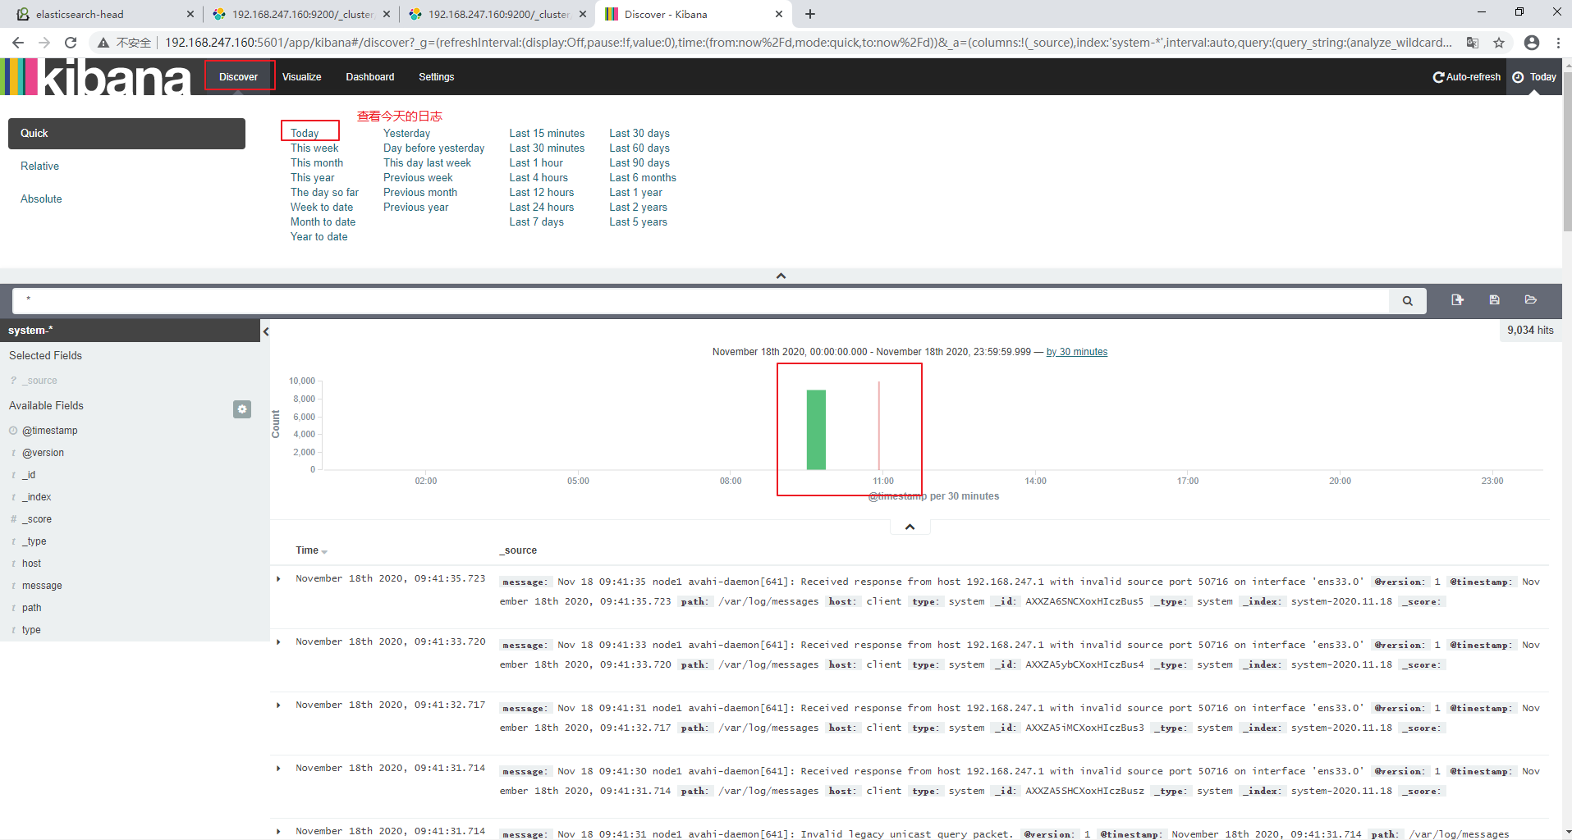Open the Dashboard tab
The image size is (1572, 840).
coord(370,77)
